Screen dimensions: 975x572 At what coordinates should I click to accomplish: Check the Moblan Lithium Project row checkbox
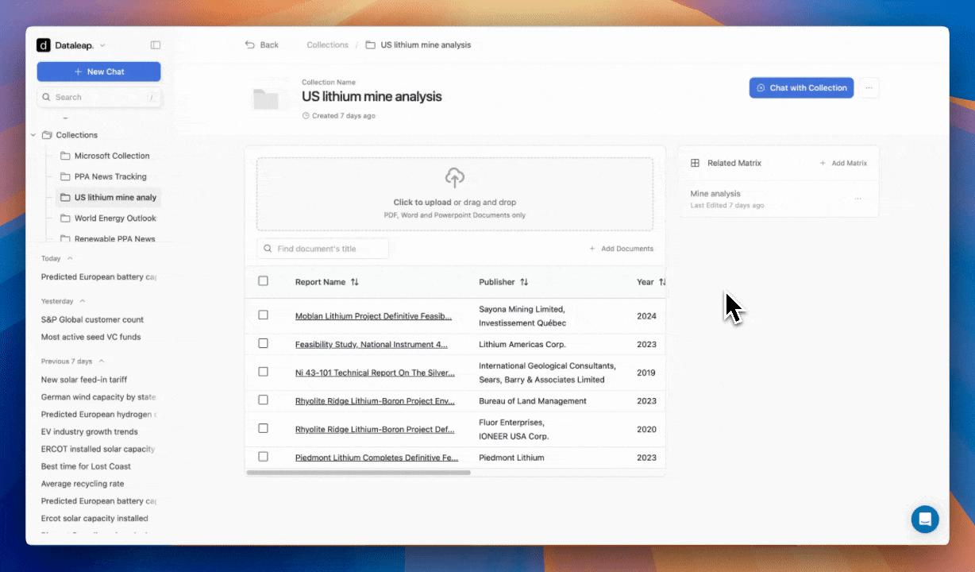tap(264, 315)
